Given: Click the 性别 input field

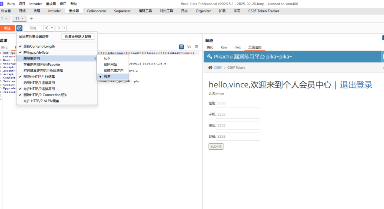Looking at the screenshot, I should 238,103.
